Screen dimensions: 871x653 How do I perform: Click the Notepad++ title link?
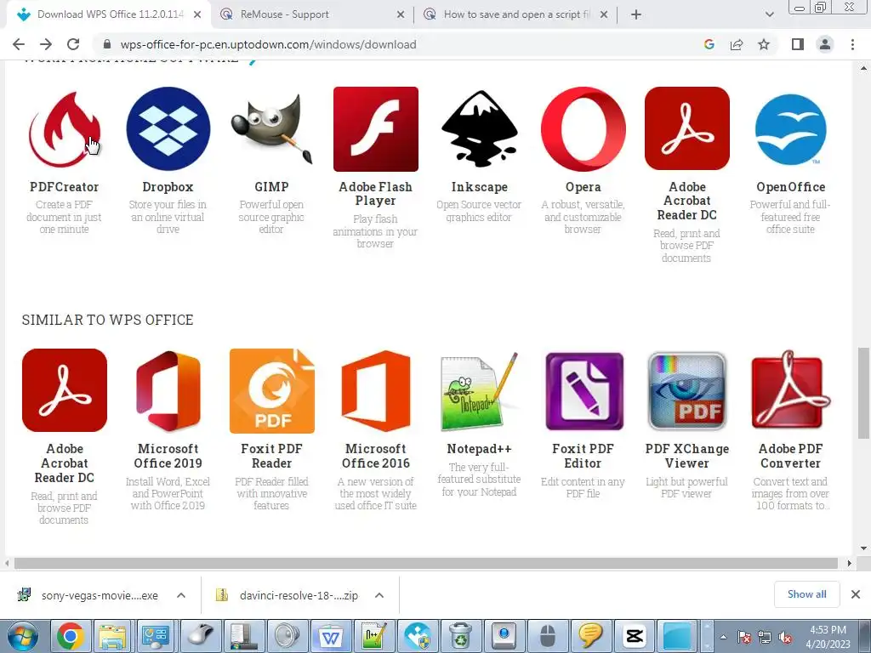coord(480,449)
